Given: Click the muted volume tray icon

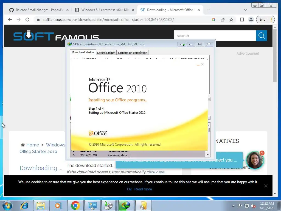Looking at the screenshot, I should [x=253, y=206].
